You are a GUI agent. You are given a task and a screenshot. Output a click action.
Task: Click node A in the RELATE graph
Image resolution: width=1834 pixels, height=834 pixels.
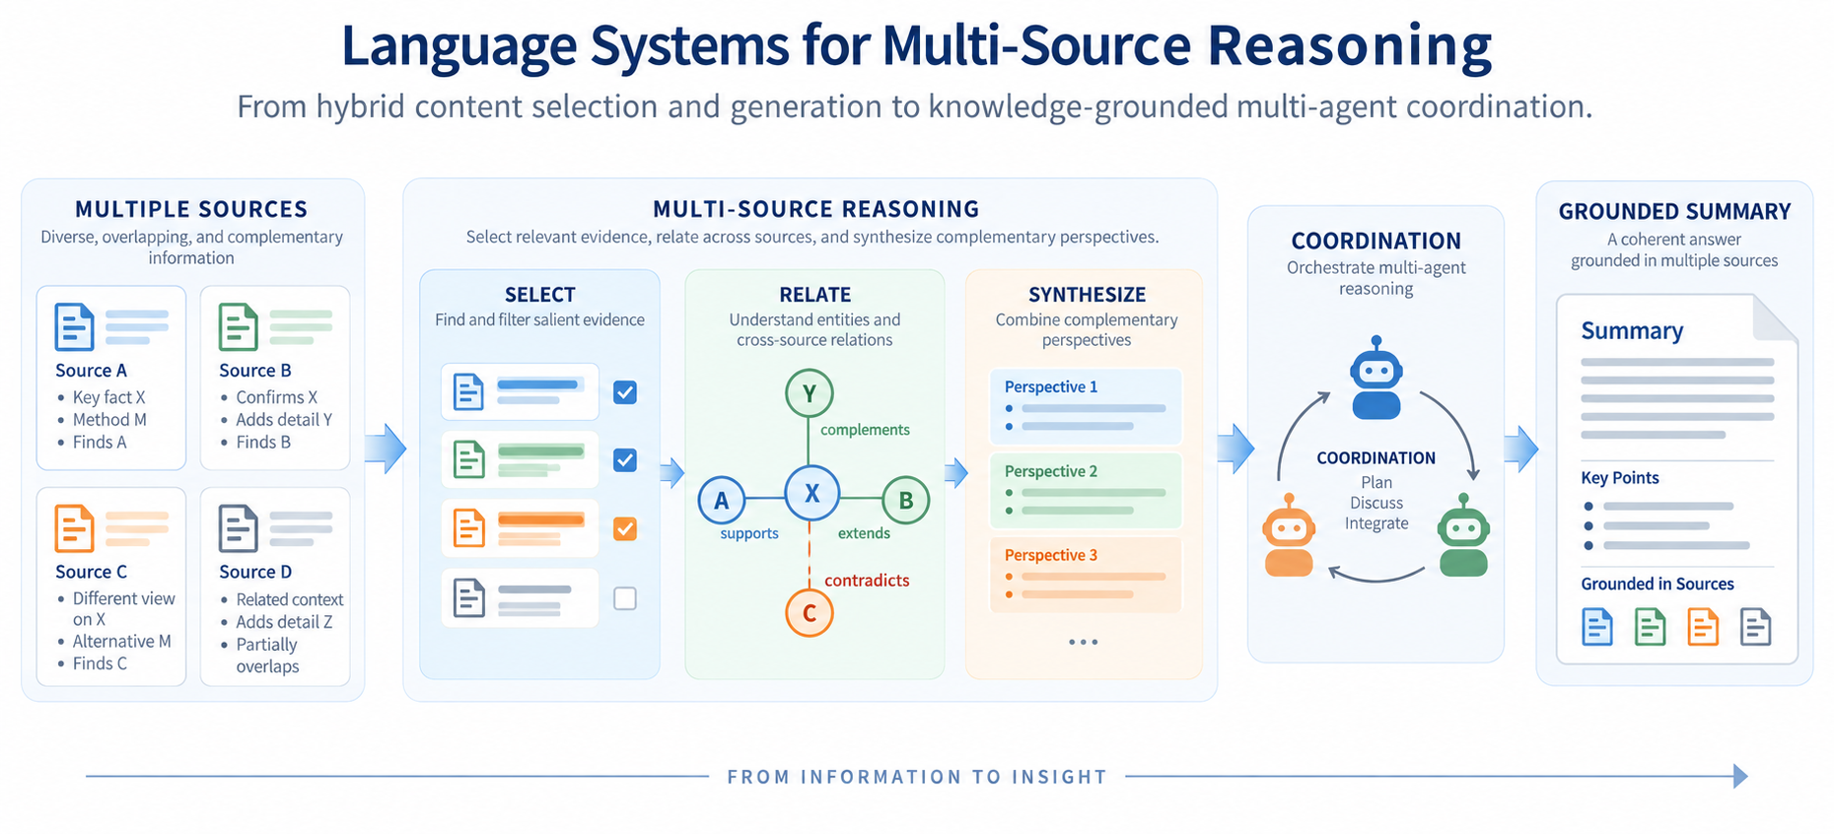tap(722, 501)
